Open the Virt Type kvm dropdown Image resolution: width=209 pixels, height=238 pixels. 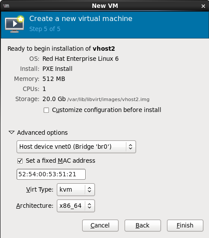tap(76, 189)
